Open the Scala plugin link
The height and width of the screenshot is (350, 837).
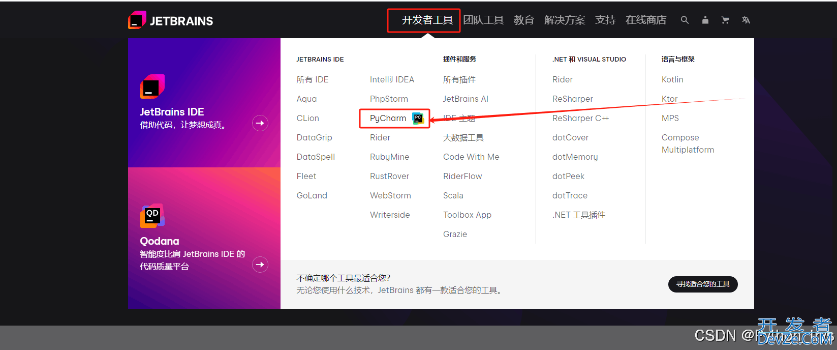[x=453, y=195]
